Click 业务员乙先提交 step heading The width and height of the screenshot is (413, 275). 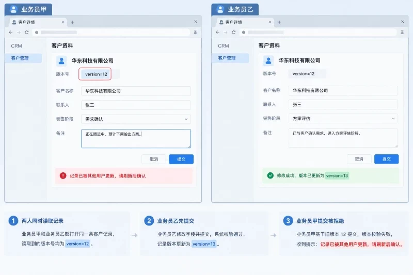coord(176,221)
